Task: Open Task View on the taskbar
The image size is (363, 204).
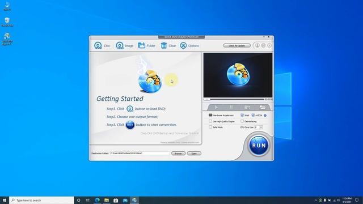Action: [x=88, y=200]
